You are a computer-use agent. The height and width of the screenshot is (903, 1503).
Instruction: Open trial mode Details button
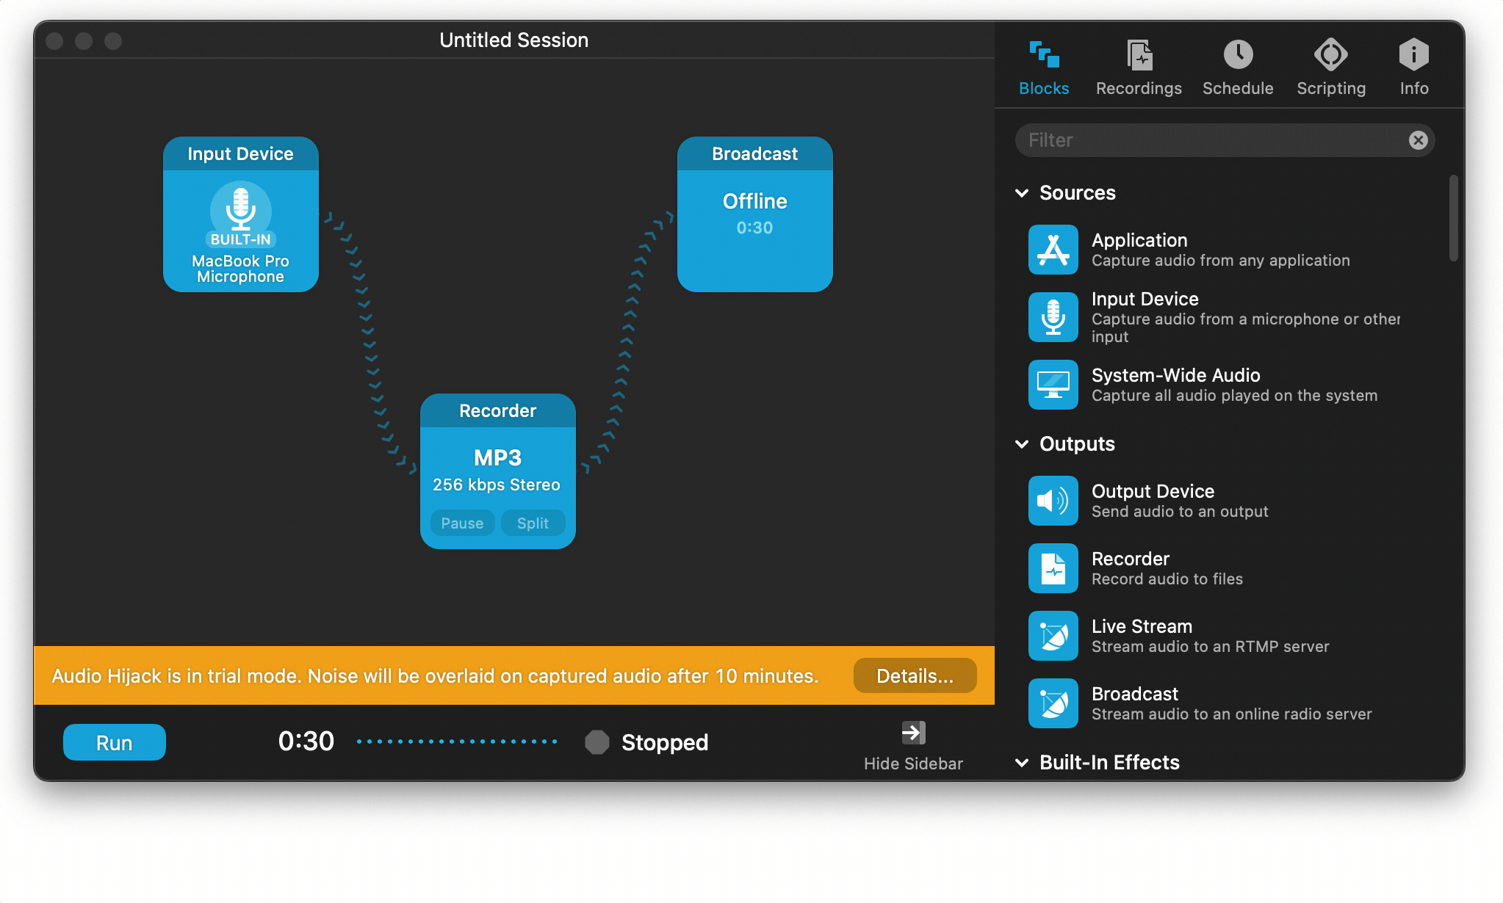pyautogui.click(x=915, y=675)
